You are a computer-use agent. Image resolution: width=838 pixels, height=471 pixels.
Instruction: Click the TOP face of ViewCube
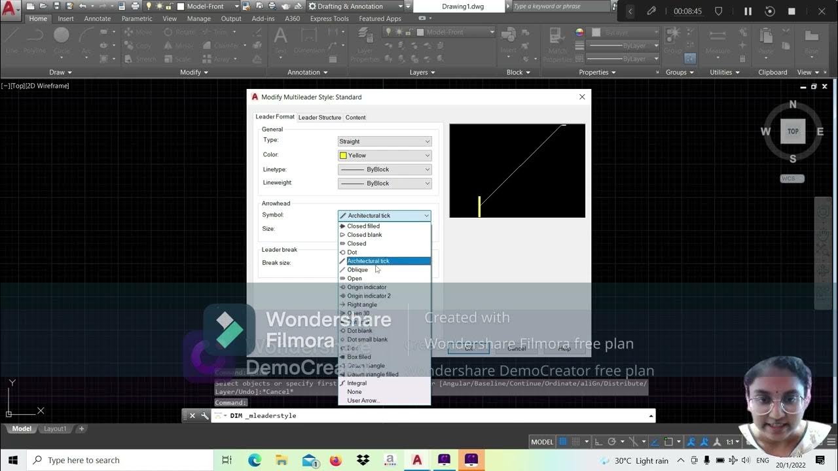(793, 131)
